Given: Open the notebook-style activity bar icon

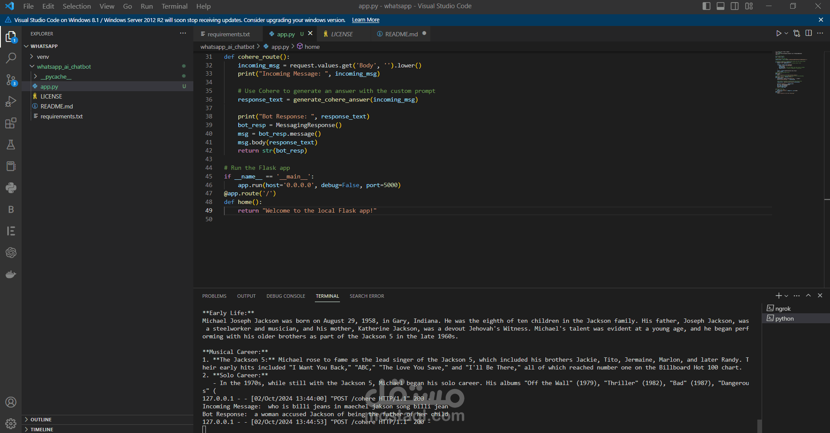Looking at the screenshot, I should (x=11, y=166).
